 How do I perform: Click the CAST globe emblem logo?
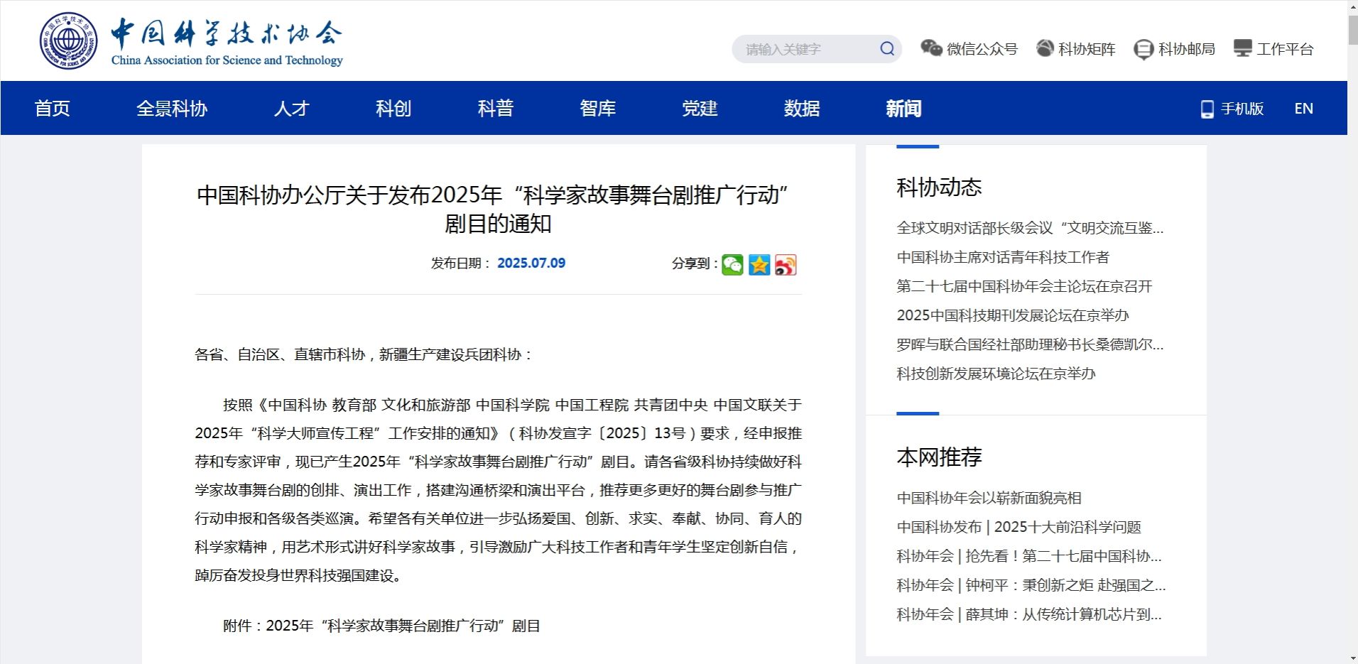[x=69, y=41]
